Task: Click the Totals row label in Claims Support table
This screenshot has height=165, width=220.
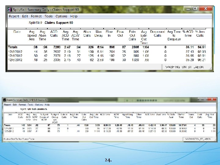Action: tap(13, 47)
